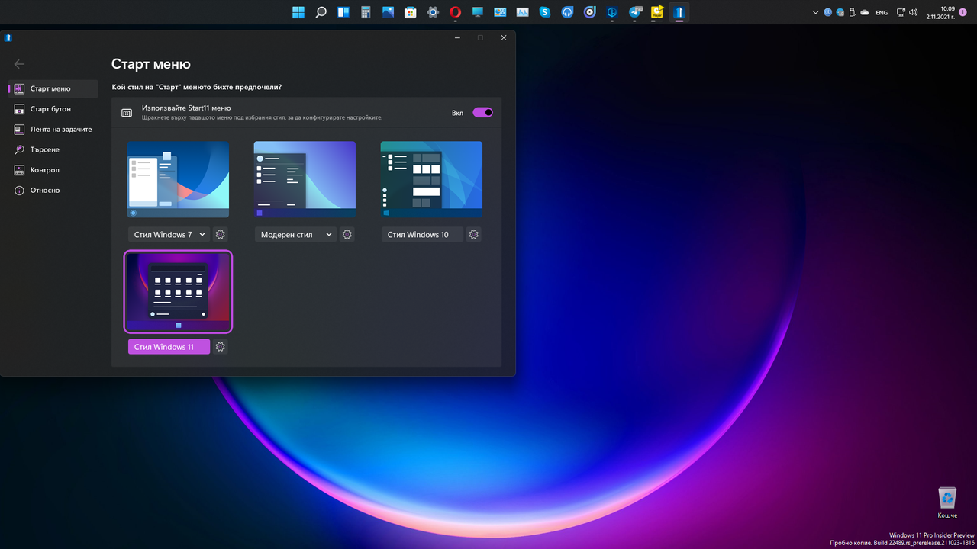Open Microsoft Store from taskbar
The width and height of the screenshot is (977, 549).
tap(411, 12)
